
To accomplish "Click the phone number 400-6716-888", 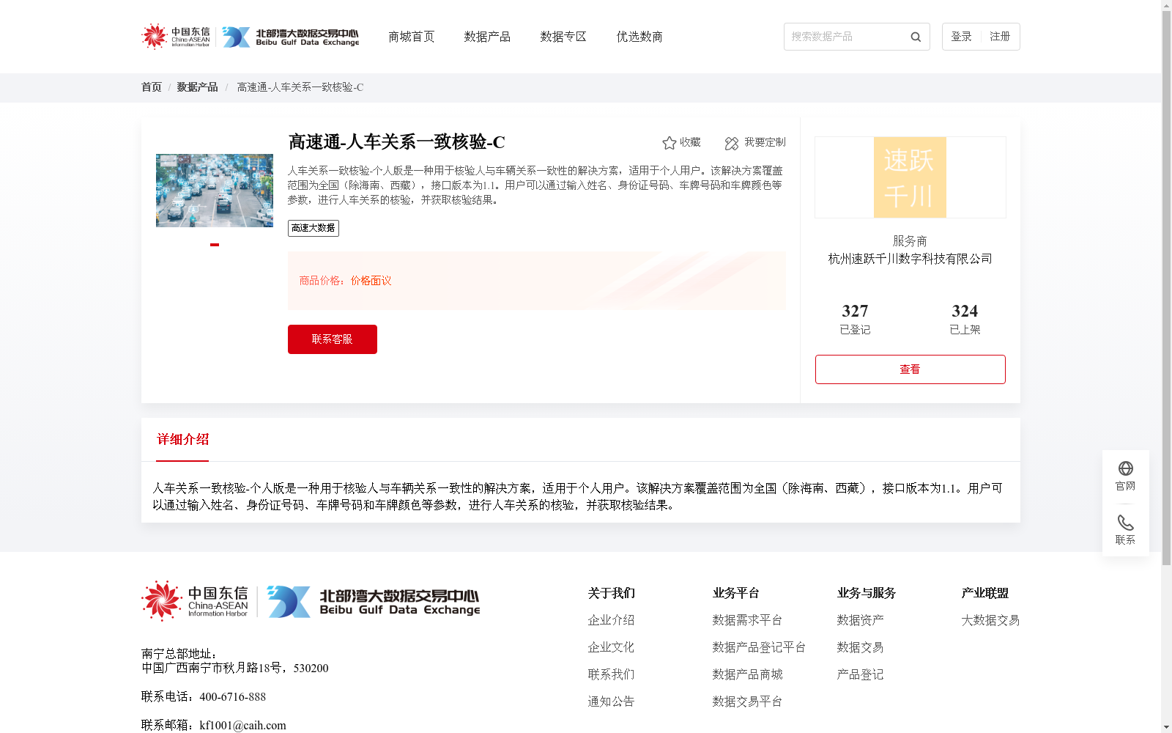I will coord(232,697).
